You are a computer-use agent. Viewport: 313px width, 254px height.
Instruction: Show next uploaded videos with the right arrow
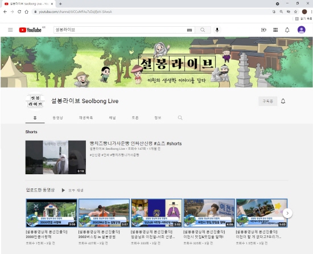click(287, 213)
